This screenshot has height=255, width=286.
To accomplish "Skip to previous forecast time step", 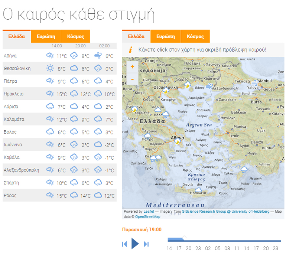I will 124,244.
